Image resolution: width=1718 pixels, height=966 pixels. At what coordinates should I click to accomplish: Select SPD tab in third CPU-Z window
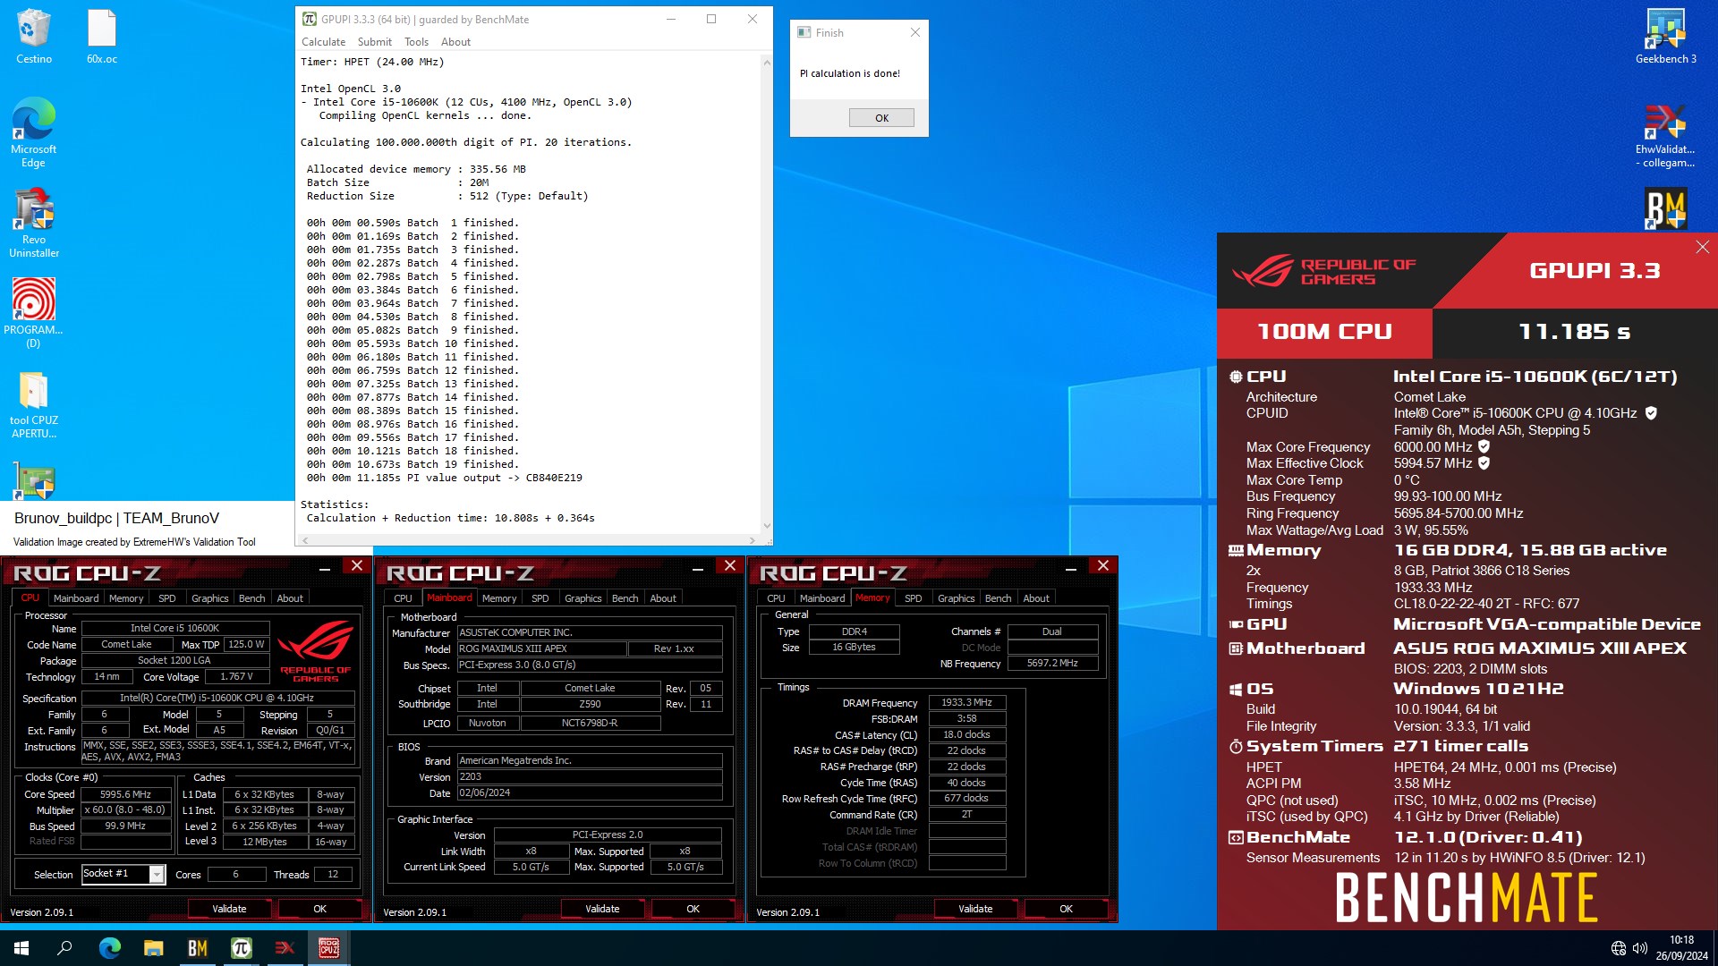click(913, 598)
